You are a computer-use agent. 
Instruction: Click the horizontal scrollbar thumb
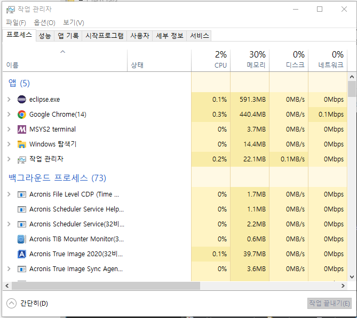coord(106,286)
